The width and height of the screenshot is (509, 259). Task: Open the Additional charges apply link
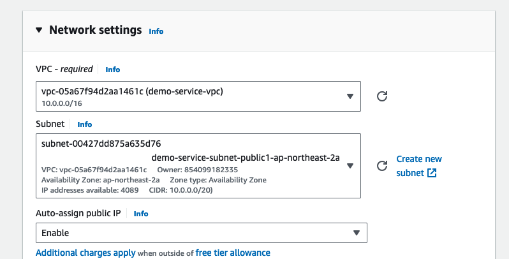85,253
